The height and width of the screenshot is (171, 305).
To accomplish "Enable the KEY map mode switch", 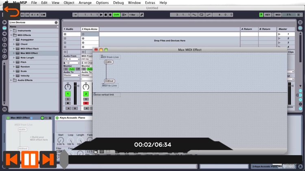I will 268,15.
